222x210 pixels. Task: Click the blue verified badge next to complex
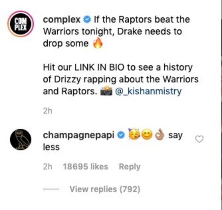point(87,19)
